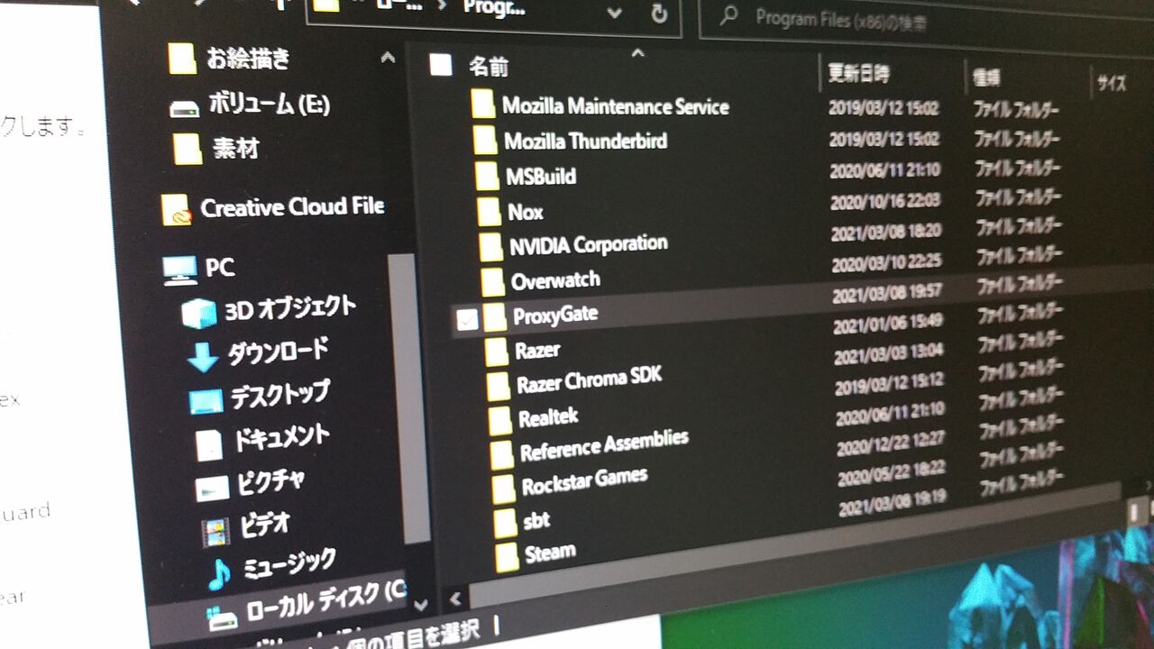Viewport: 1154px width, 649px height.
Task: Click the Mozilla Thunderbird name text
Action: pos(586,141)
